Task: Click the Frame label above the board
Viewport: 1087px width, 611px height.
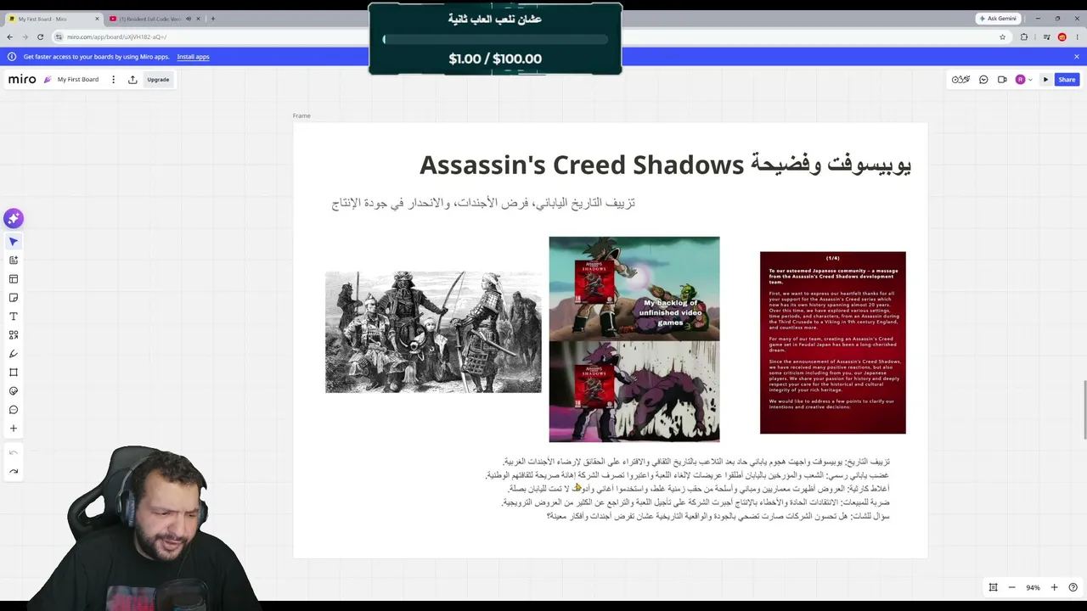Action: [301, 115]
